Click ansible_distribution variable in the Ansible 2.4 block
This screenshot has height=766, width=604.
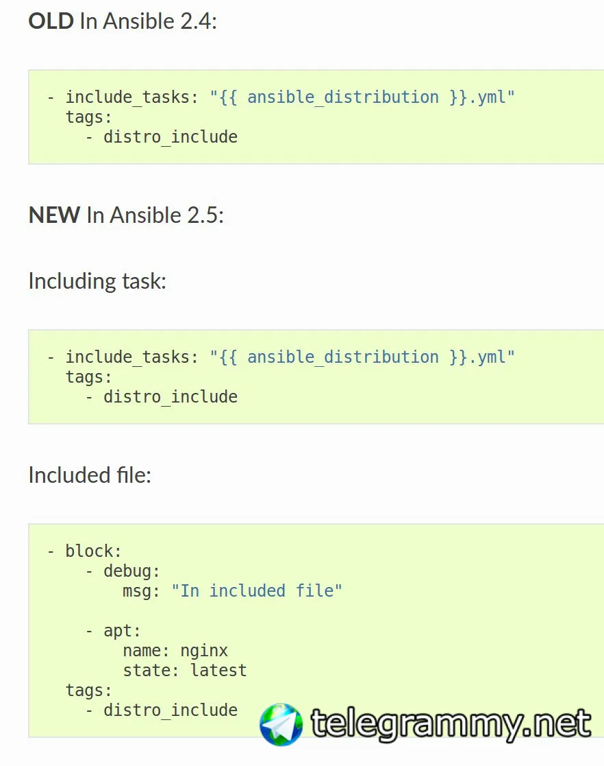click(x=342, y=97)
